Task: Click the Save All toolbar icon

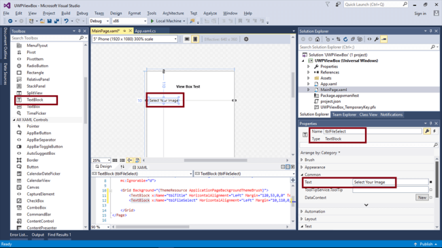Action: [56, 21]
